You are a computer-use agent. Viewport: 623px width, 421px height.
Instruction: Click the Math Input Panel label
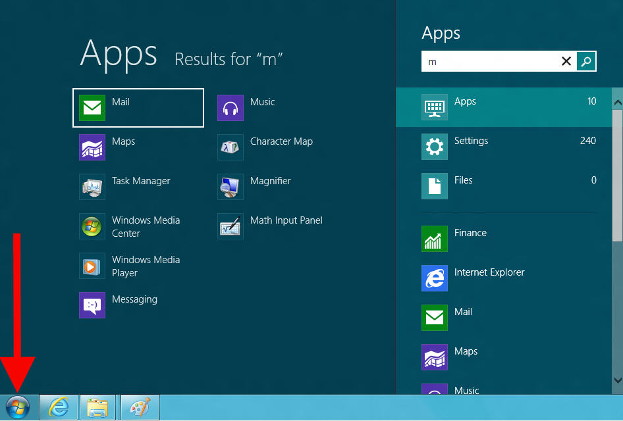click(286, 220)
